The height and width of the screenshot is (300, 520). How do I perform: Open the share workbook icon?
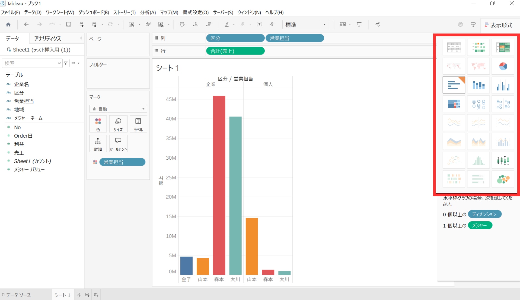(x=377, y=24)
